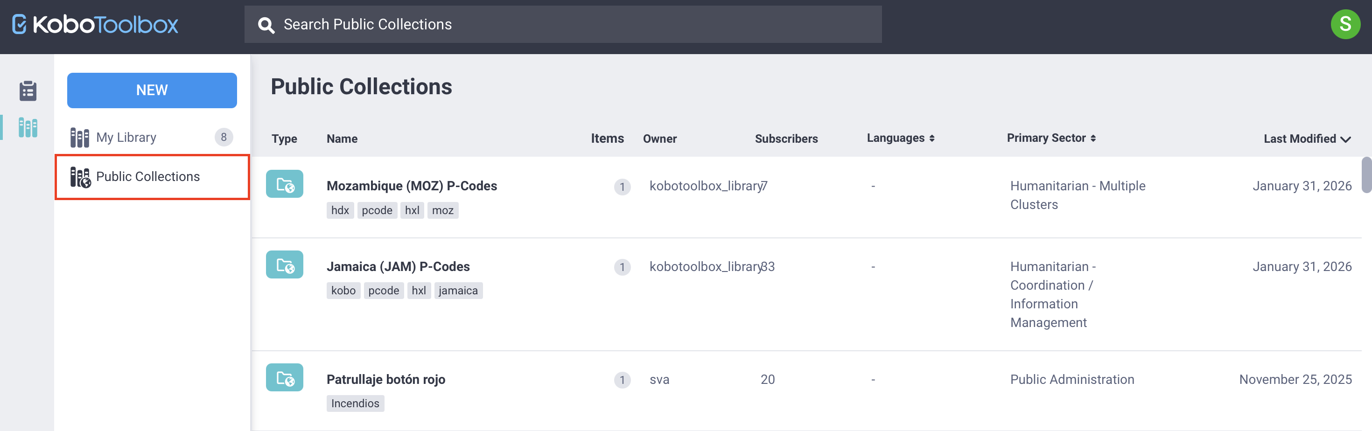Select Public Collections in the sidebar

[148, 176]
